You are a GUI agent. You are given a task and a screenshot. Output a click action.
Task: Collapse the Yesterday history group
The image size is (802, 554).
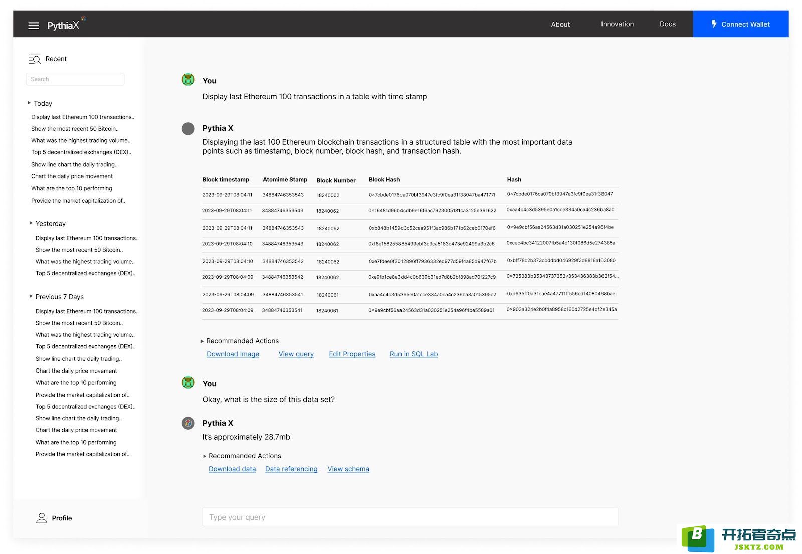click(x=31, y=223)
